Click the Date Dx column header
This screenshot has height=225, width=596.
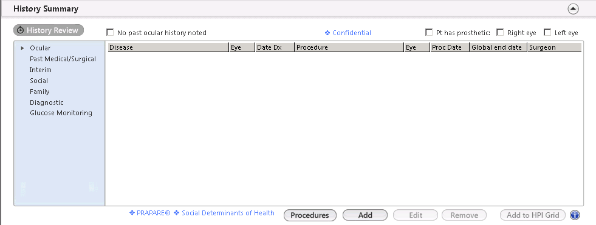(x=275, y=47)
